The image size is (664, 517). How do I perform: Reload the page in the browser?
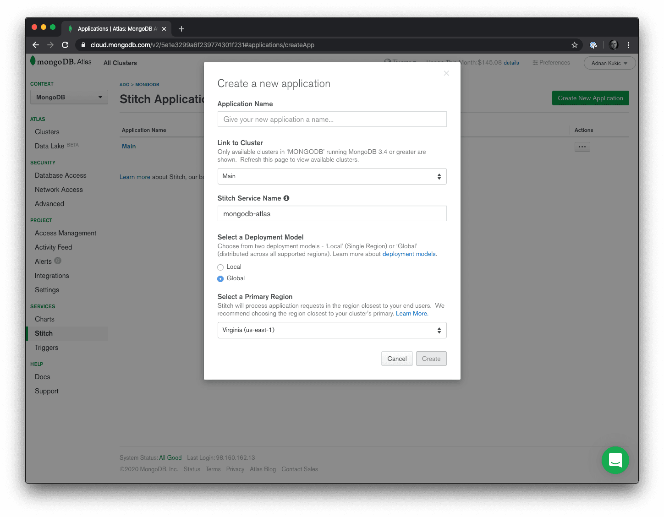(65, 45)
